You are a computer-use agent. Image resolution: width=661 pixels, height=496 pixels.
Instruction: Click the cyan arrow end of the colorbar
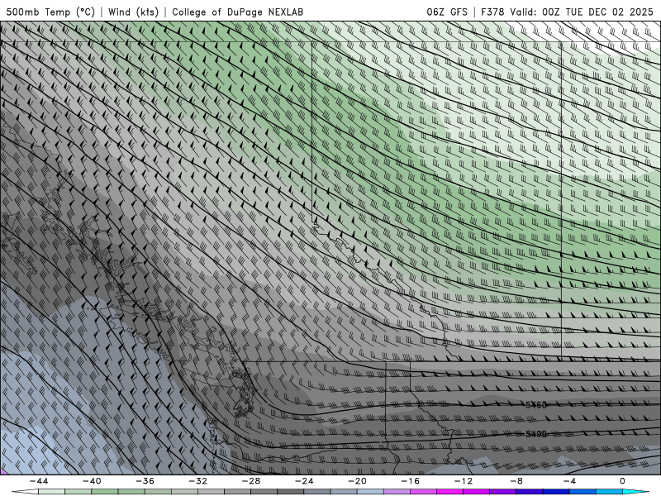(635, 492)
